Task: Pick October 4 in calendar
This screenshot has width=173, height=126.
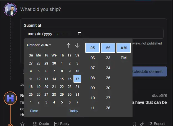Action: (31, 71)
